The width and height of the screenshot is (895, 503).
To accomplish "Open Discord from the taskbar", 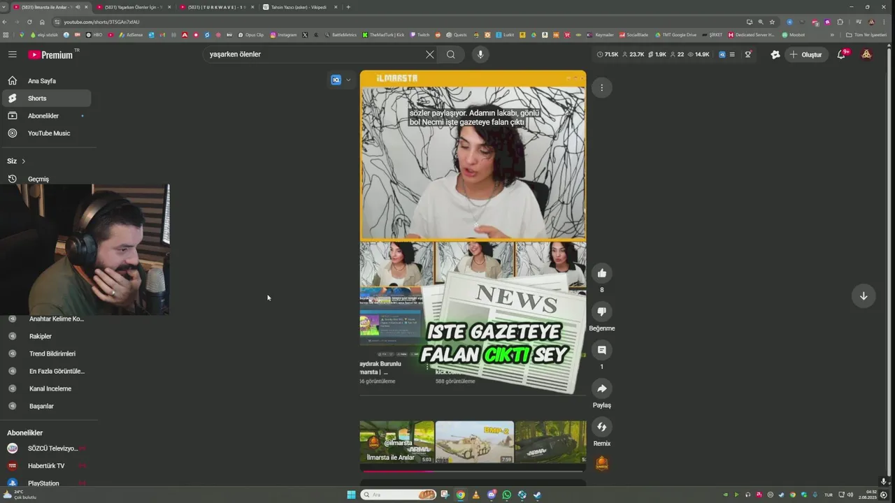I will pyautogui.click(x=492, y=495).
